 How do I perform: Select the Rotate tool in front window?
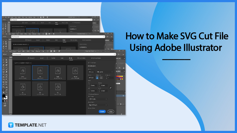[4, 74]
